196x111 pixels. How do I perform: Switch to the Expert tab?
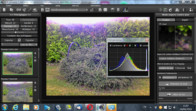185,20
